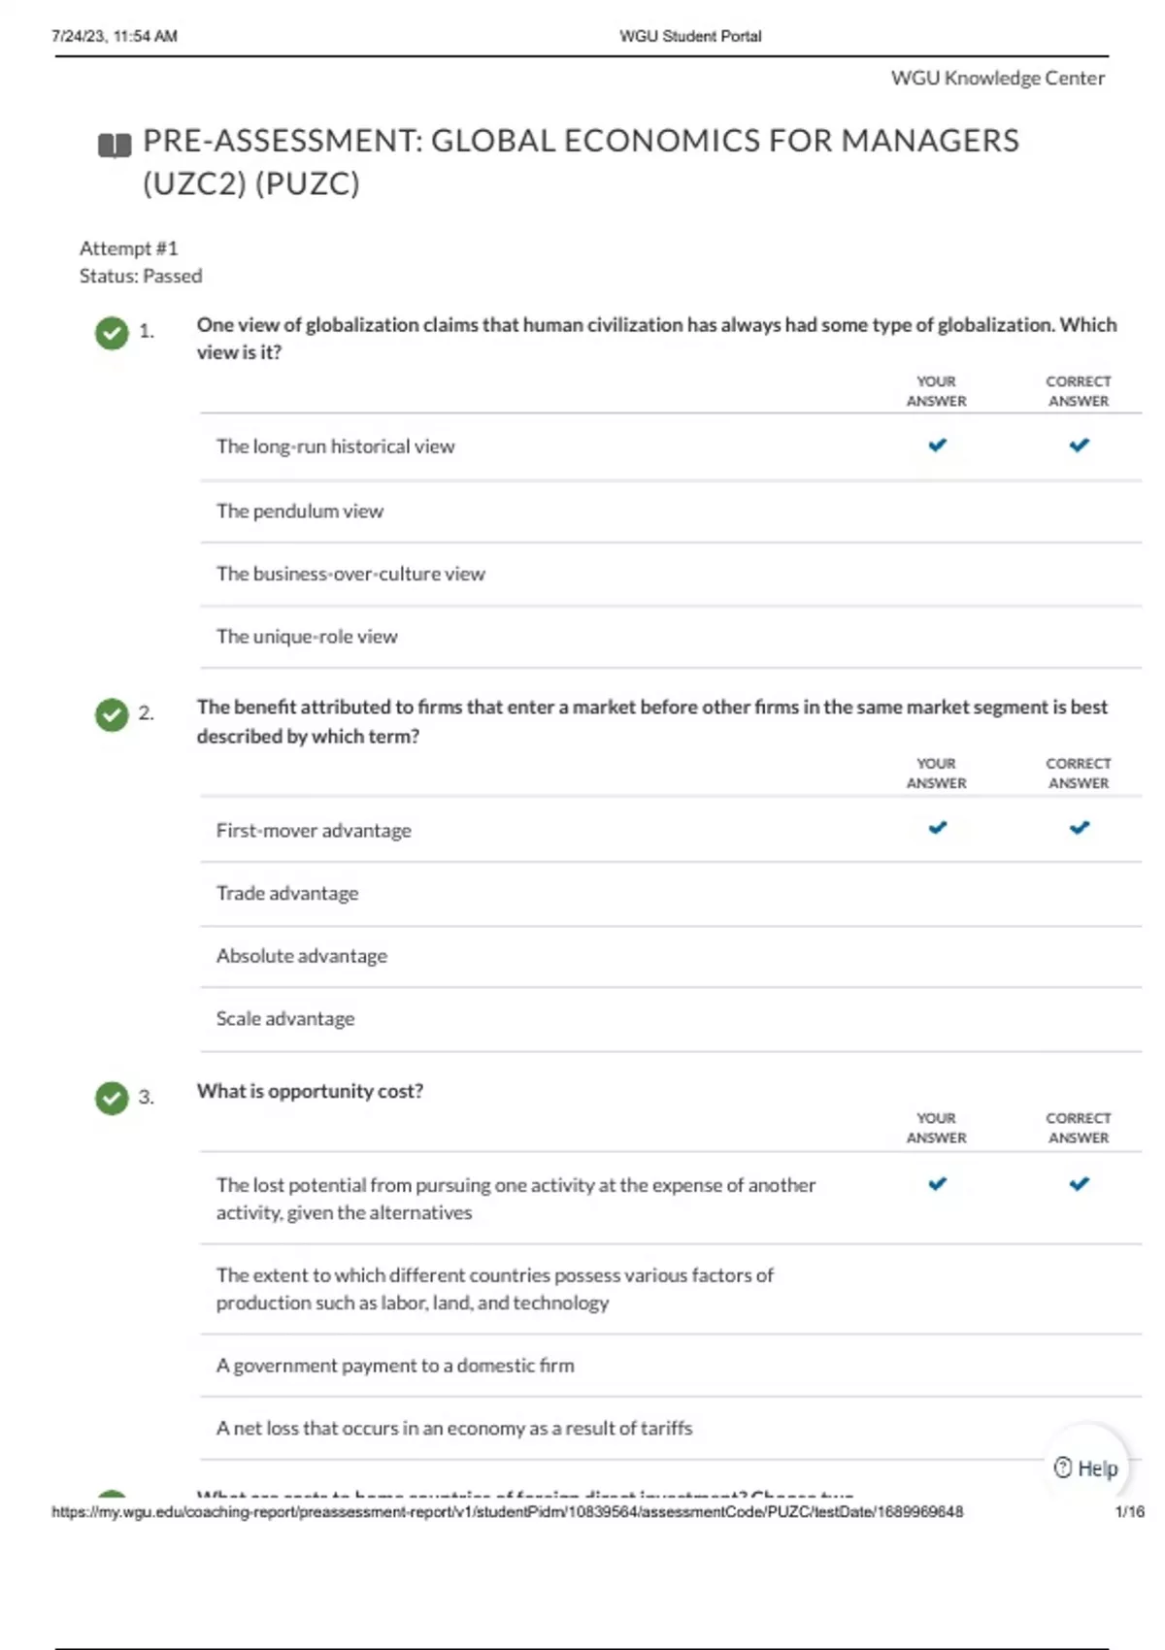Select "The pendulum view" answer option
The height and width of the screenshot is (1650, 1165).
tap(300, 511)
